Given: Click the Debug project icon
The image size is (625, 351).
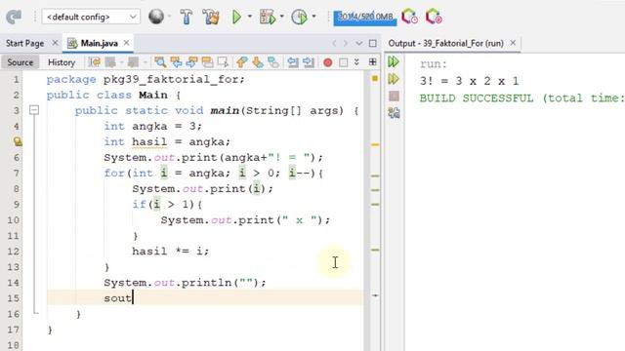Looking at the screenshot, I should tap(268, 17).
